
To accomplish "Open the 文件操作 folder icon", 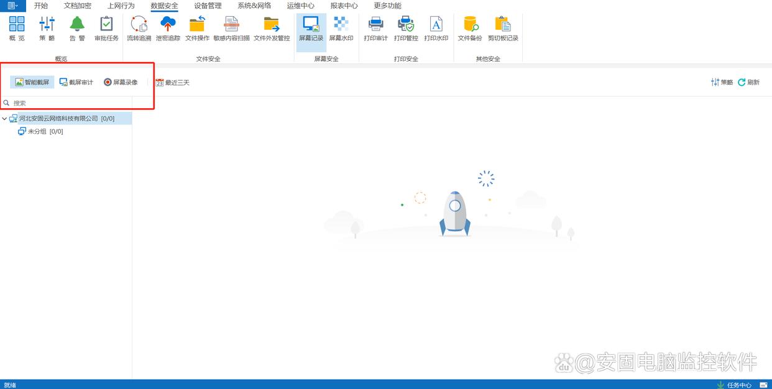I will (197, 29).
